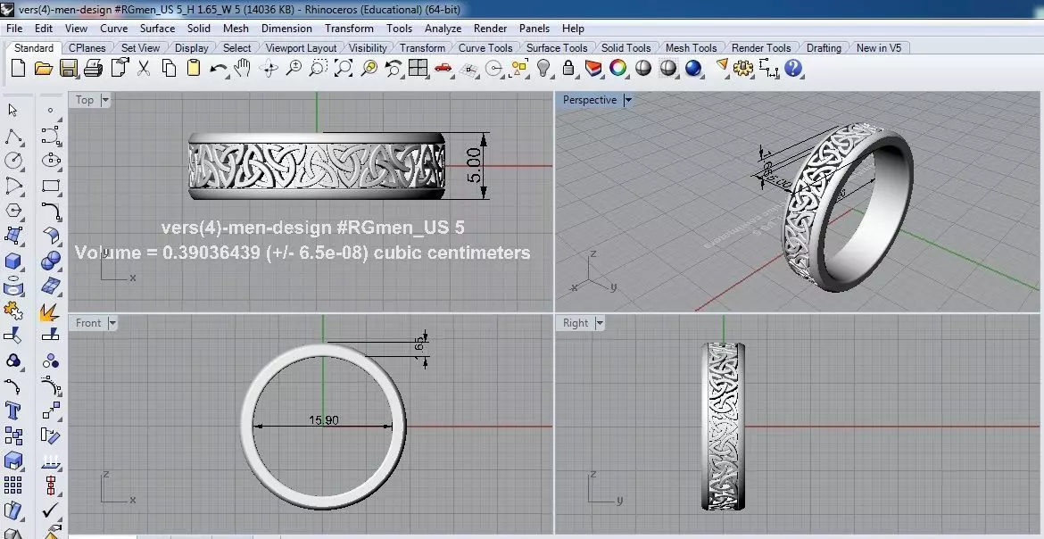
Task: Open Layers panel icon
Action: click(592, 68)
